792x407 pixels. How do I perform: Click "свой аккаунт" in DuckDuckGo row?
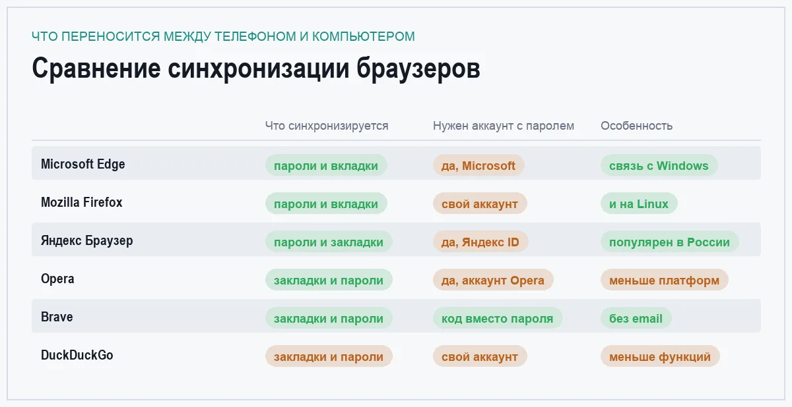[480, 356]
